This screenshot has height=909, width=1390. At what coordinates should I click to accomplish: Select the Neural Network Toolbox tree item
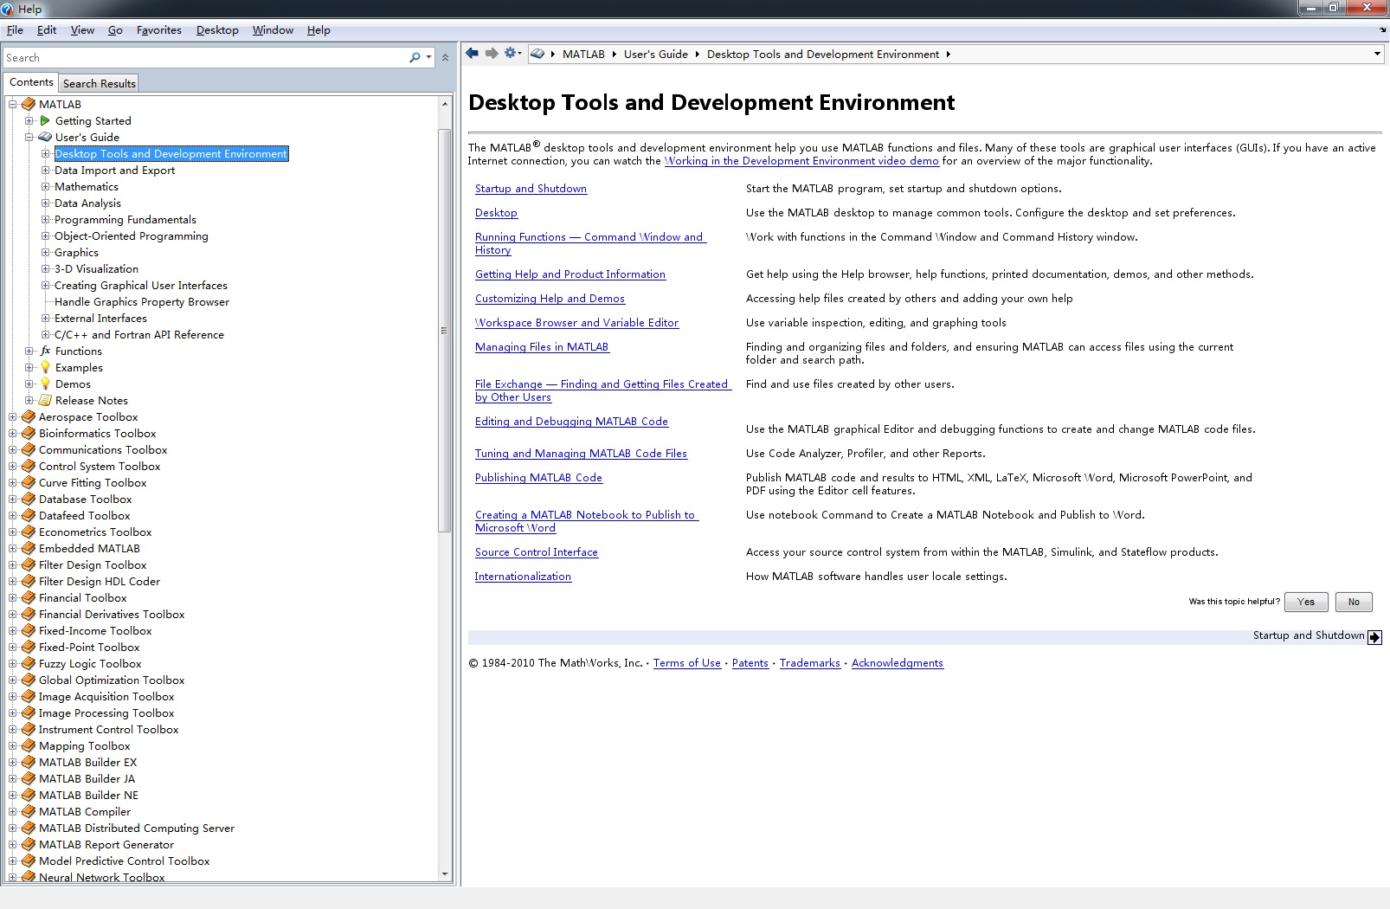[x=101, y=877]
